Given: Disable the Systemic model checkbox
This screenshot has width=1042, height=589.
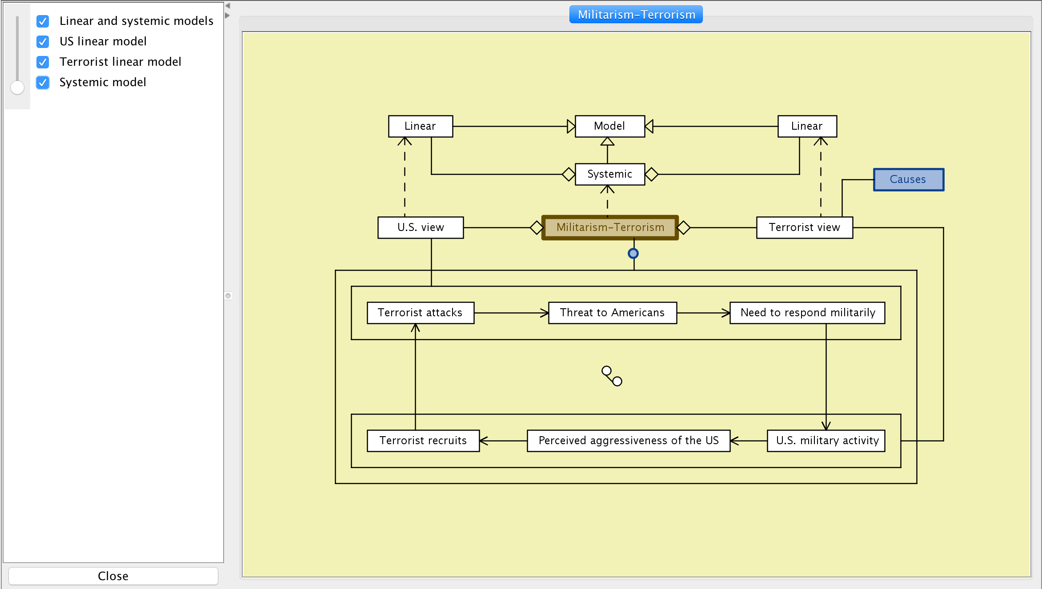Looking at the screenshot, I should pos(43,82).
